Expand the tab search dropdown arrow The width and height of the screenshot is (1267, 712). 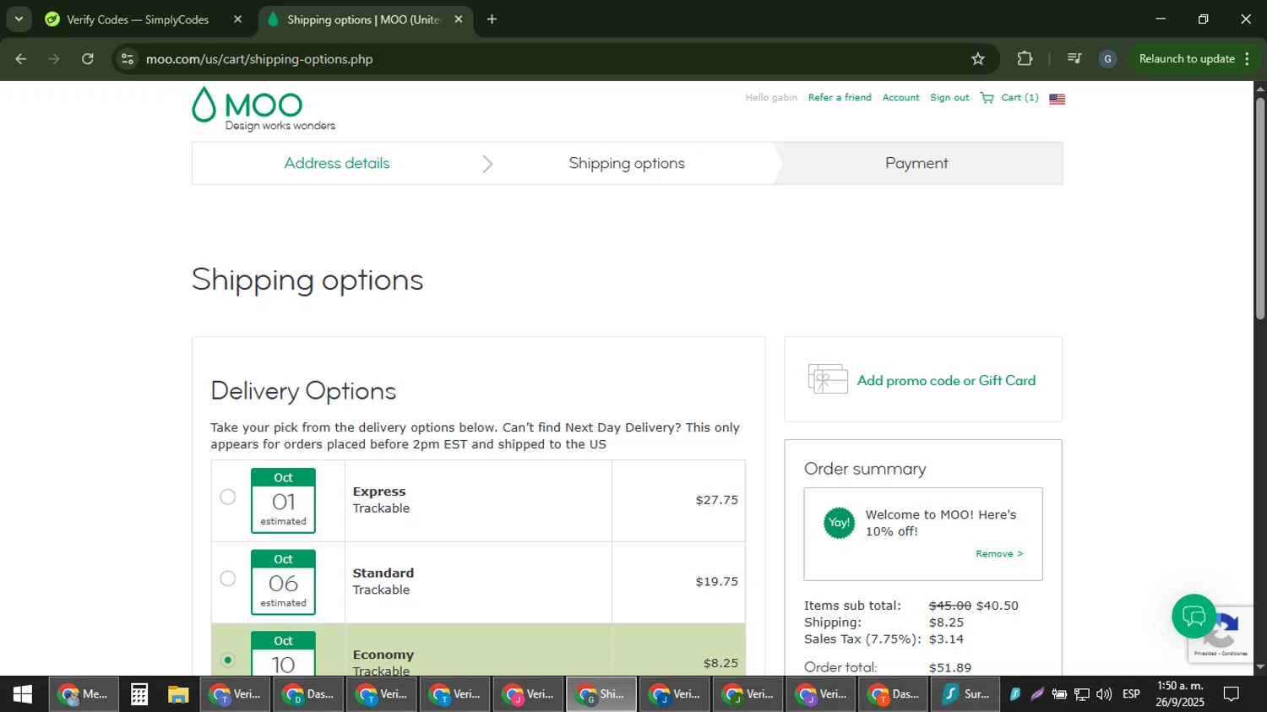pos(19,19)
